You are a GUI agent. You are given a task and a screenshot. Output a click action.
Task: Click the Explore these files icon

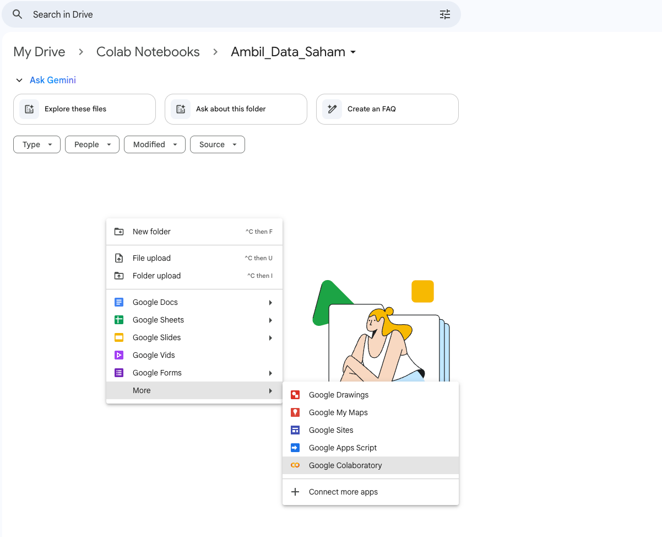pos(29,109)
